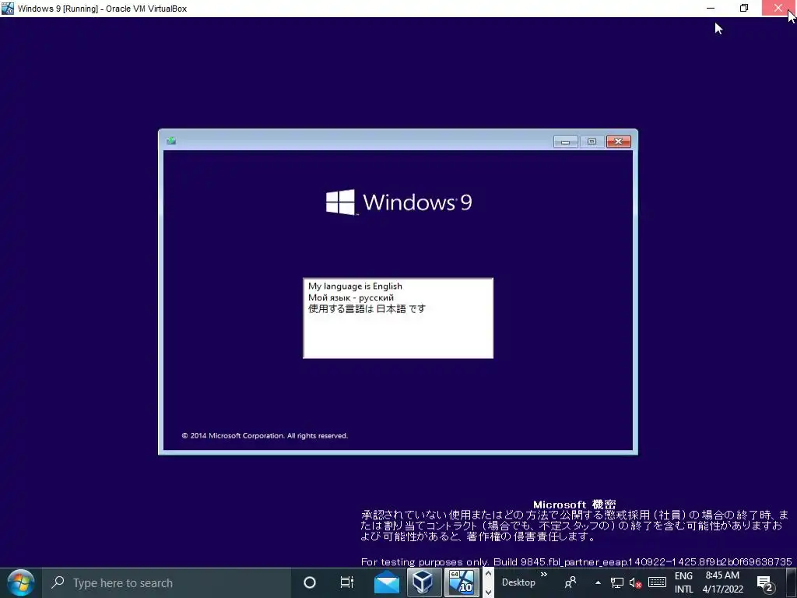Screen dimensions: 797x598
Task: Open Action Center notifications icon
Action: coord(764,583)
